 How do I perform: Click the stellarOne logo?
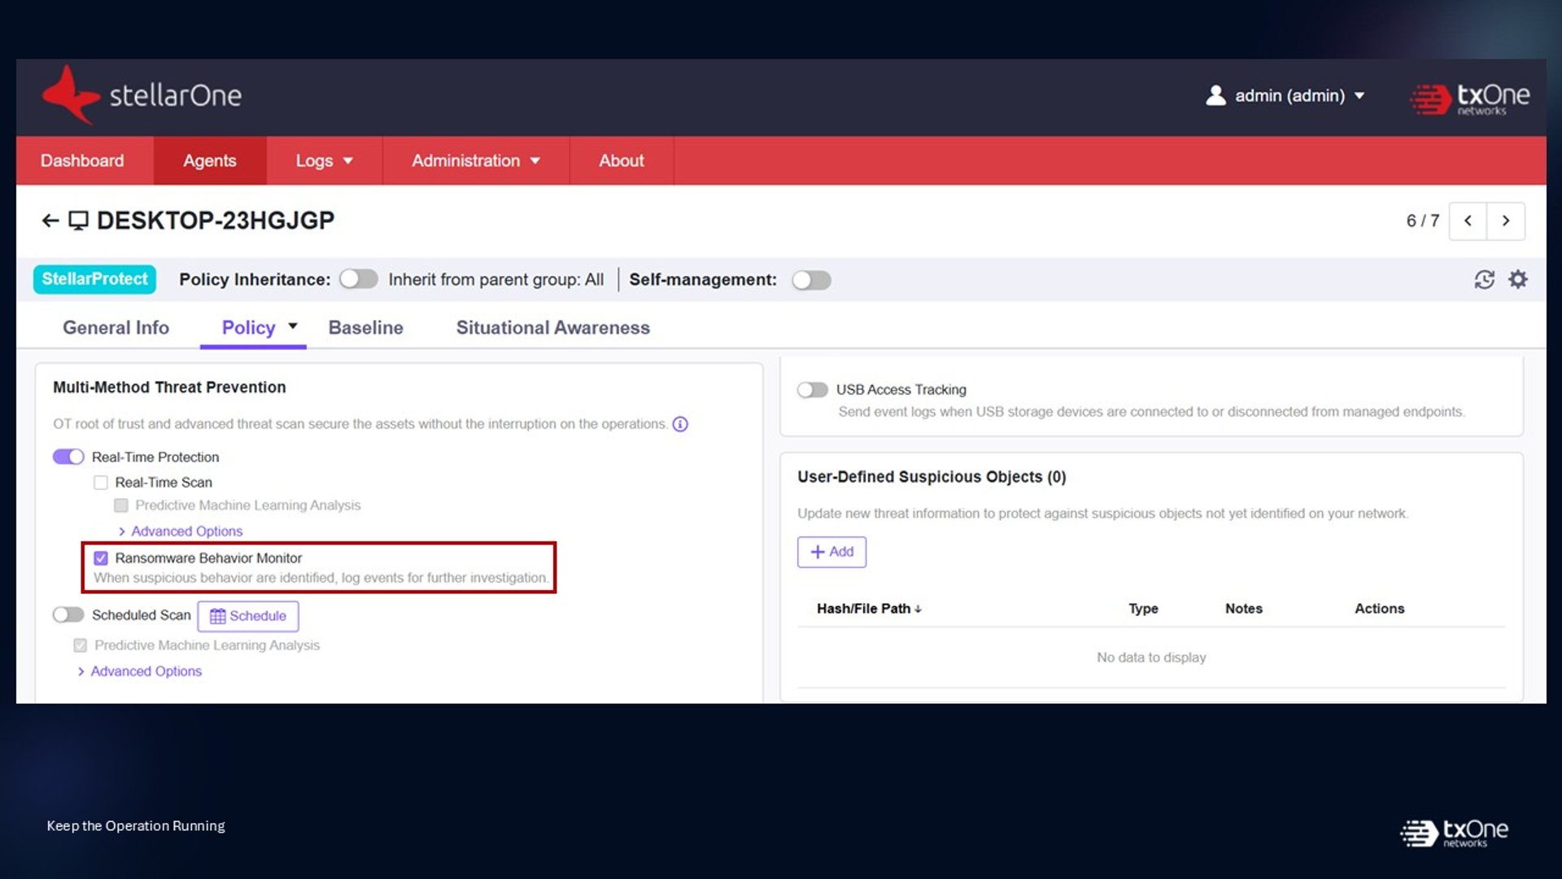coord(142,95)
